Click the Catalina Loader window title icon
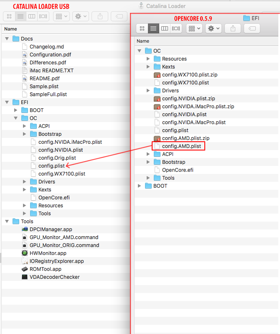The height and width of the screenshot is (334, 280). [x=141, y=6]
